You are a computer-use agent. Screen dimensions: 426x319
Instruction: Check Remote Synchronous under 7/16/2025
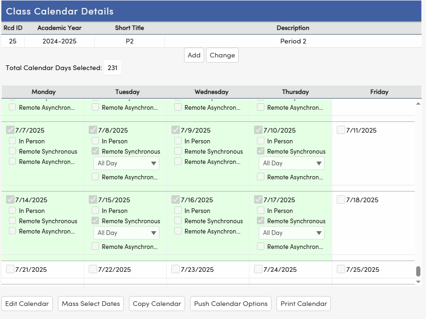coord(178,220)
